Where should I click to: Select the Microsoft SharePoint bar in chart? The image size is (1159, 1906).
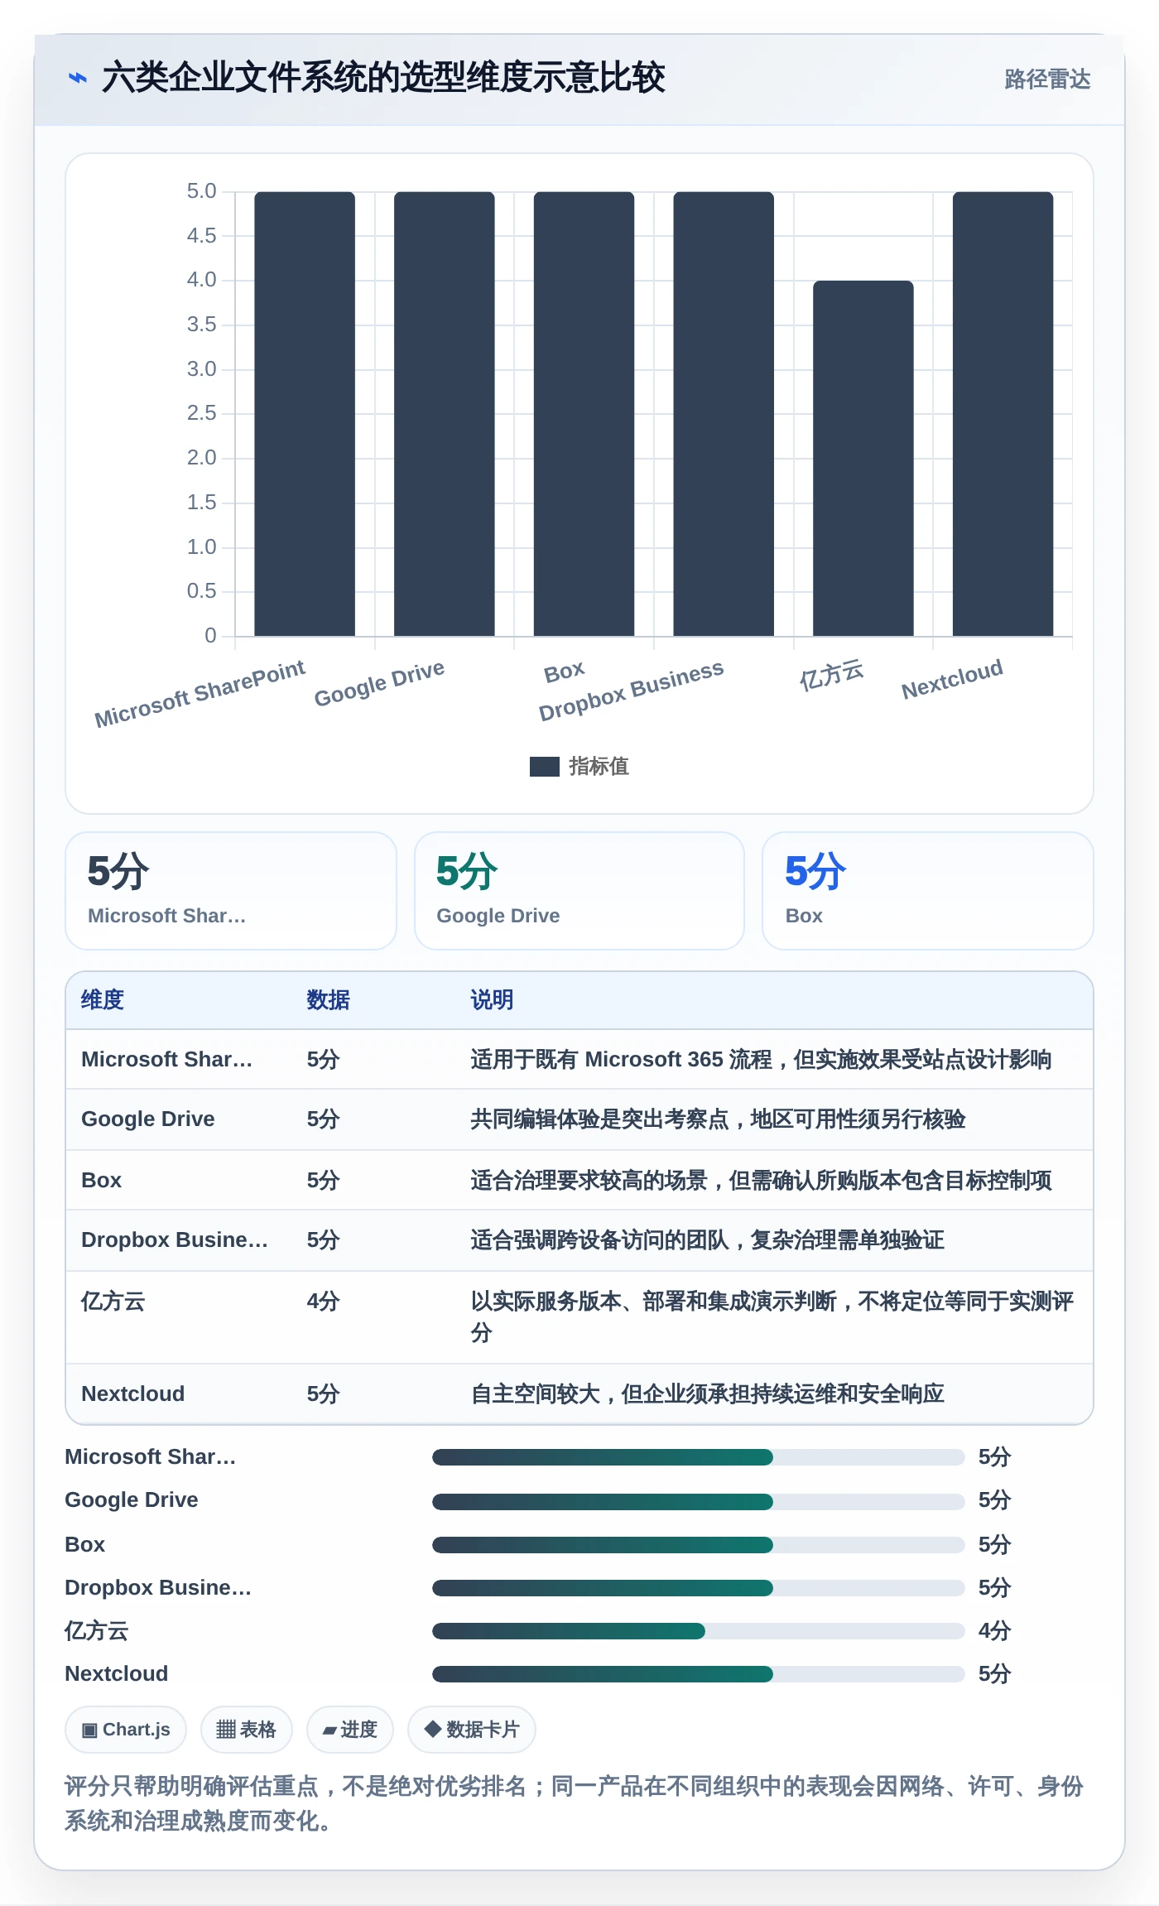click(x=305, y=414)
